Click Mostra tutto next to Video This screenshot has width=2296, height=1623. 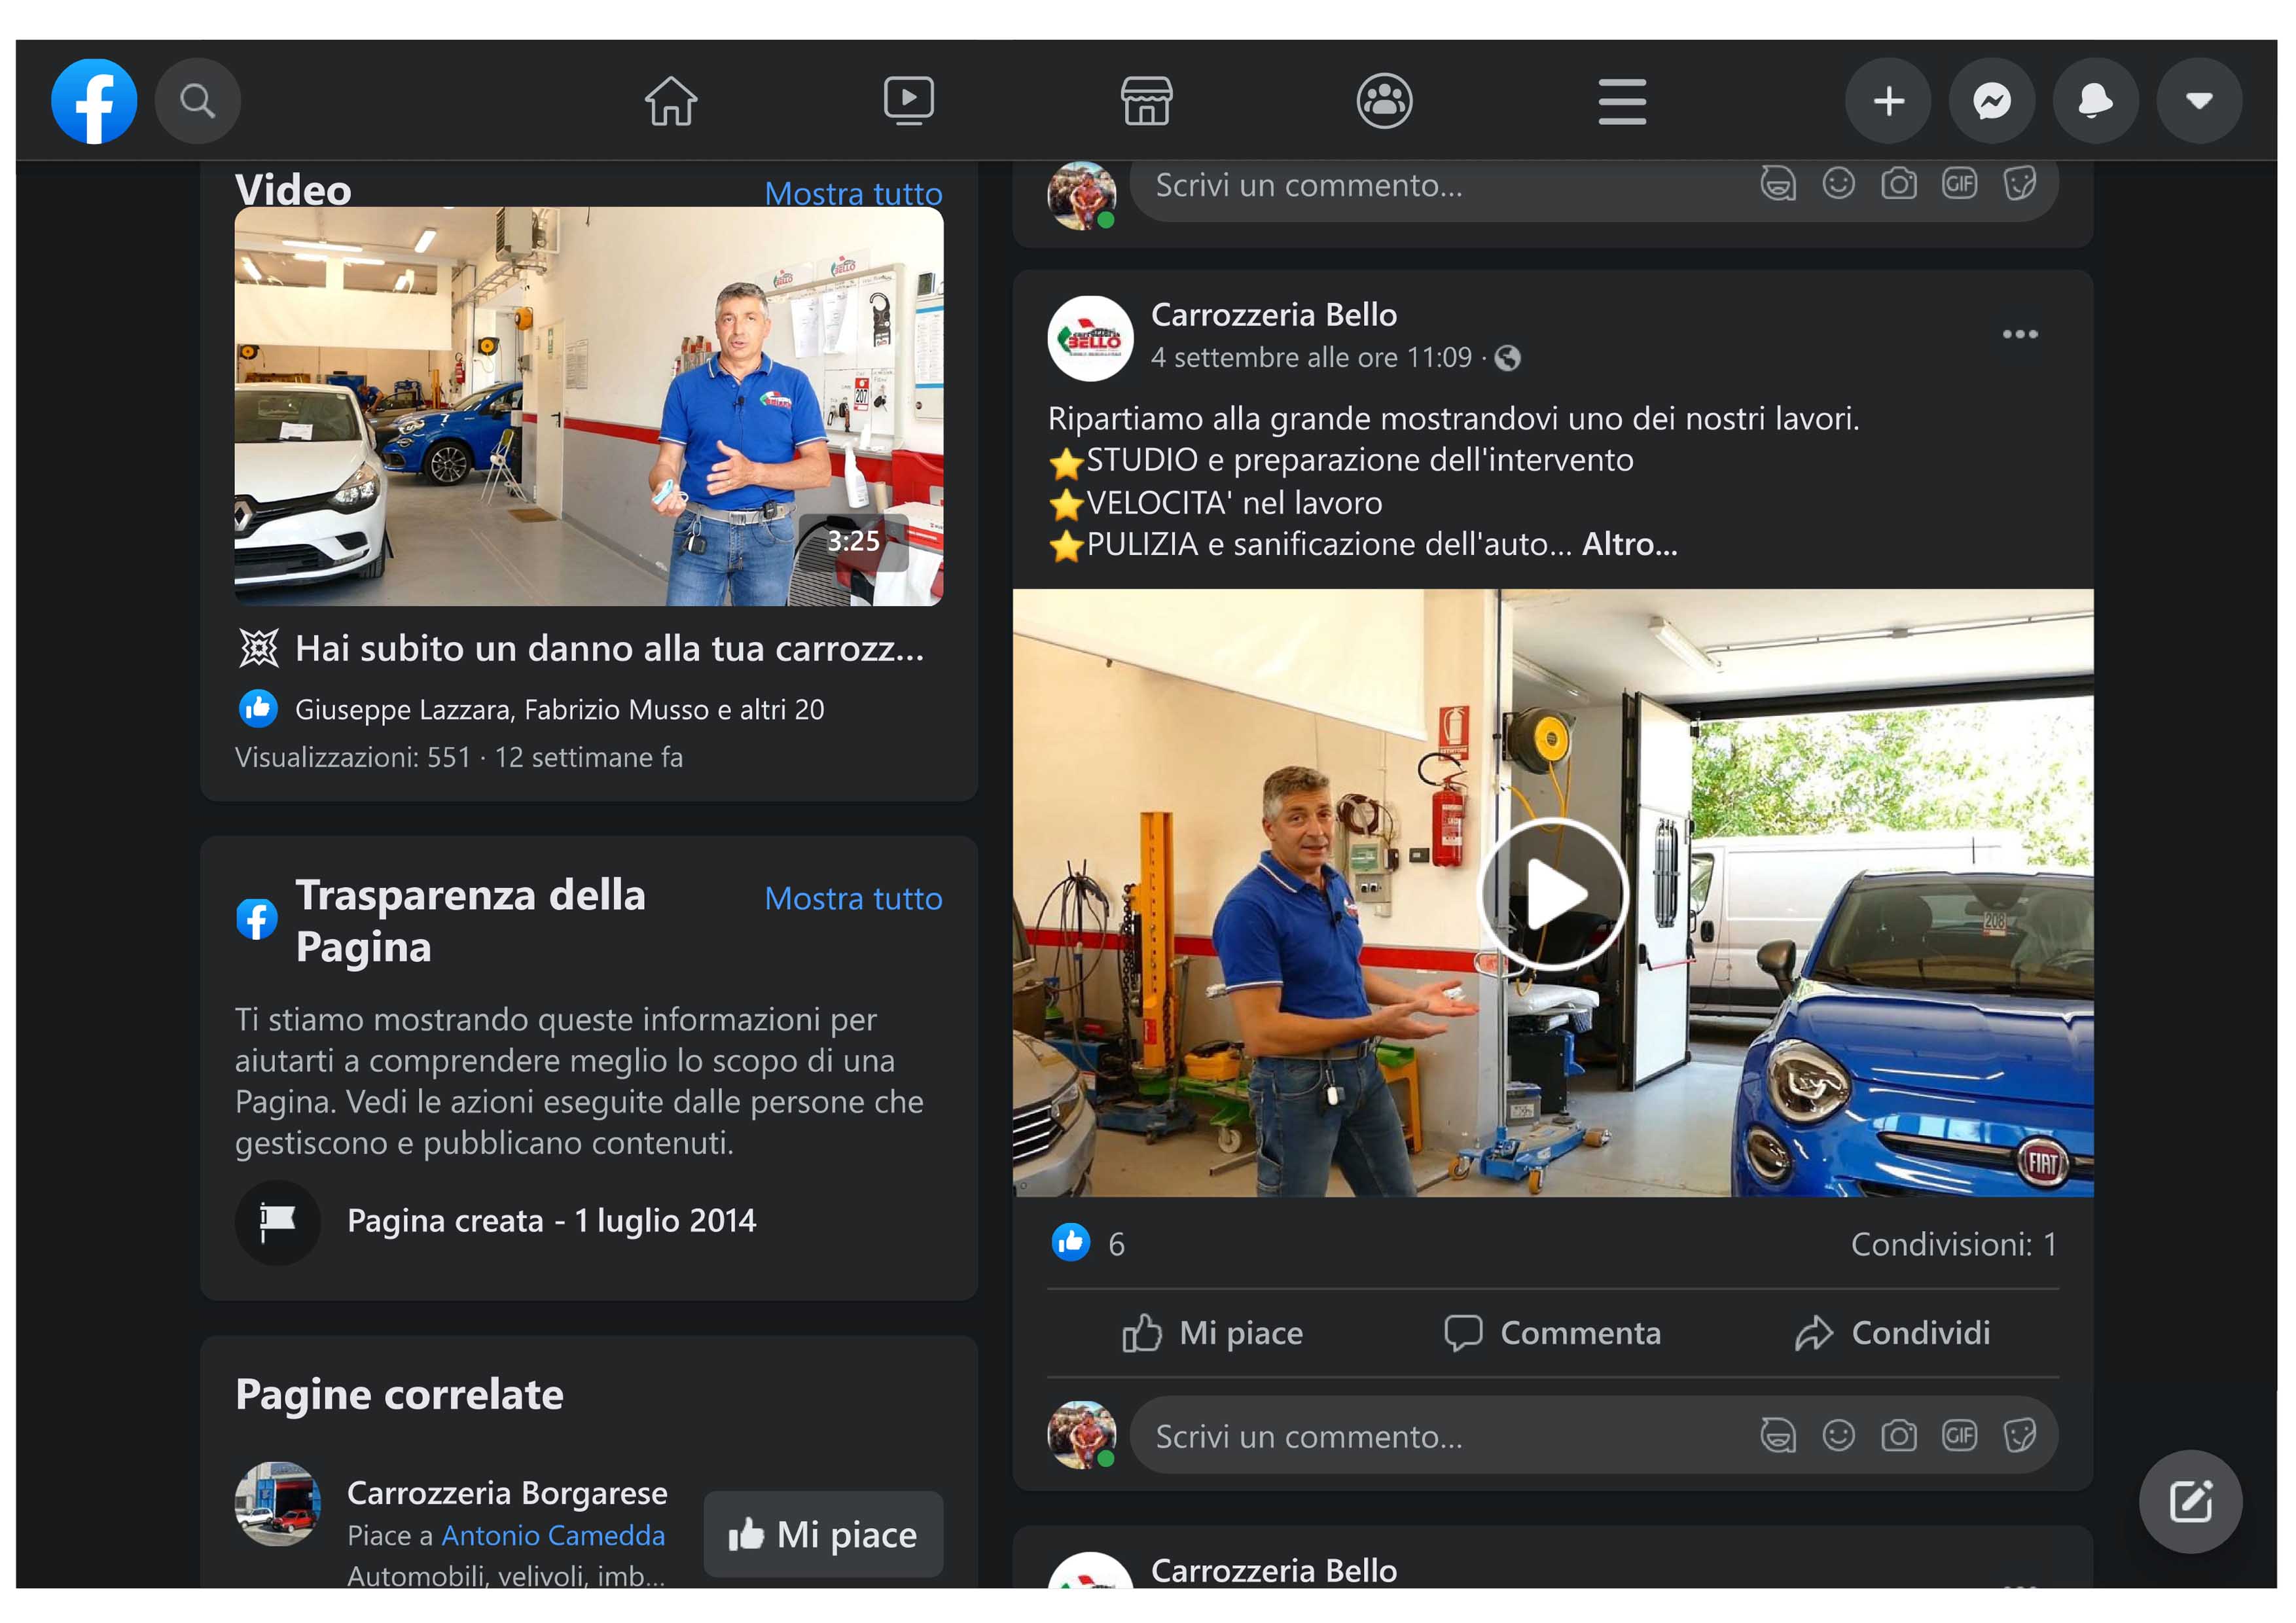point(853,193)
